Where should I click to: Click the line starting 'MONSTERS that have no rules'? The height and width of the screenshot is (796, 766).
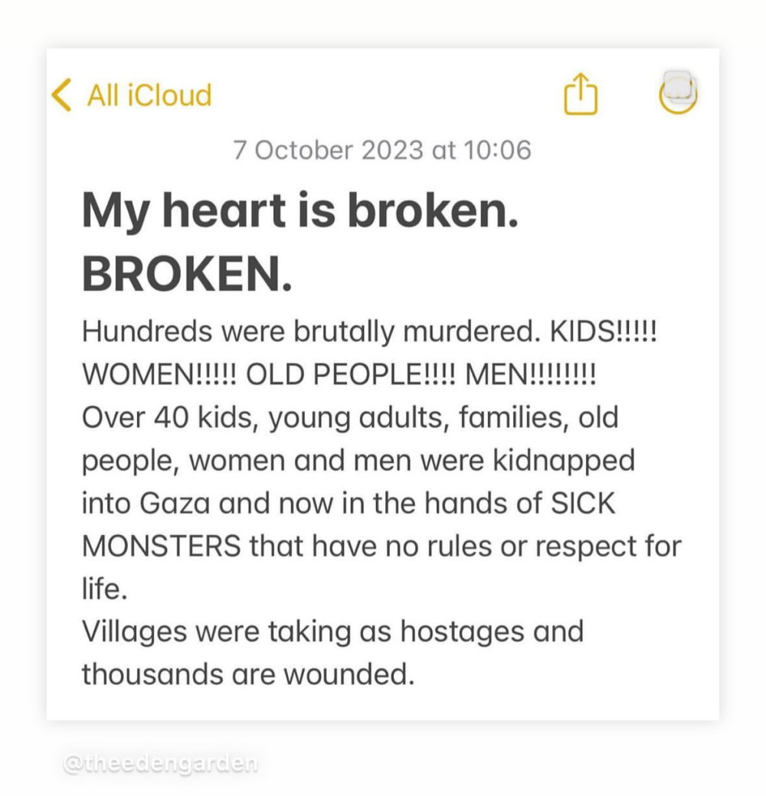coord(382,546)
